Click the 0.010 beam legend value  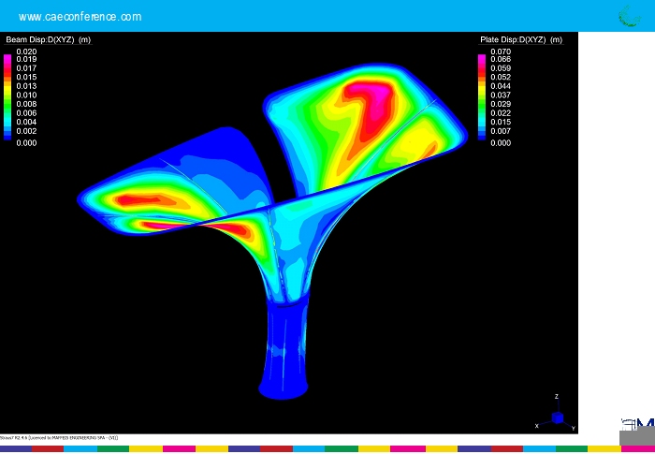[x=26, y=95]
